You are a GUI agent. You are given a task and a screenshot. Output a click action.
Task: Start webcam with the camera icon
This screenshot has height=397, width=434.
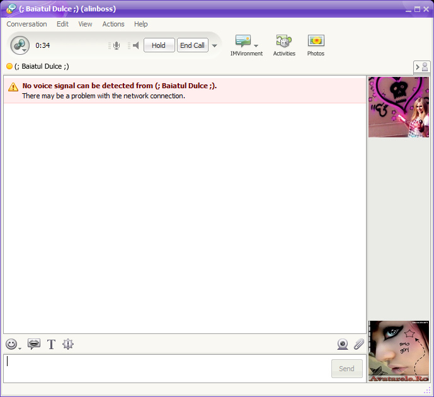point(343,344)
